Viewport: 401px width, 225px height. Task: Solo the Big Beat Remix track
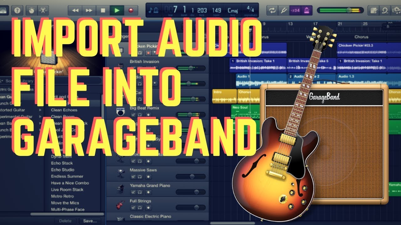pos(140,115)
